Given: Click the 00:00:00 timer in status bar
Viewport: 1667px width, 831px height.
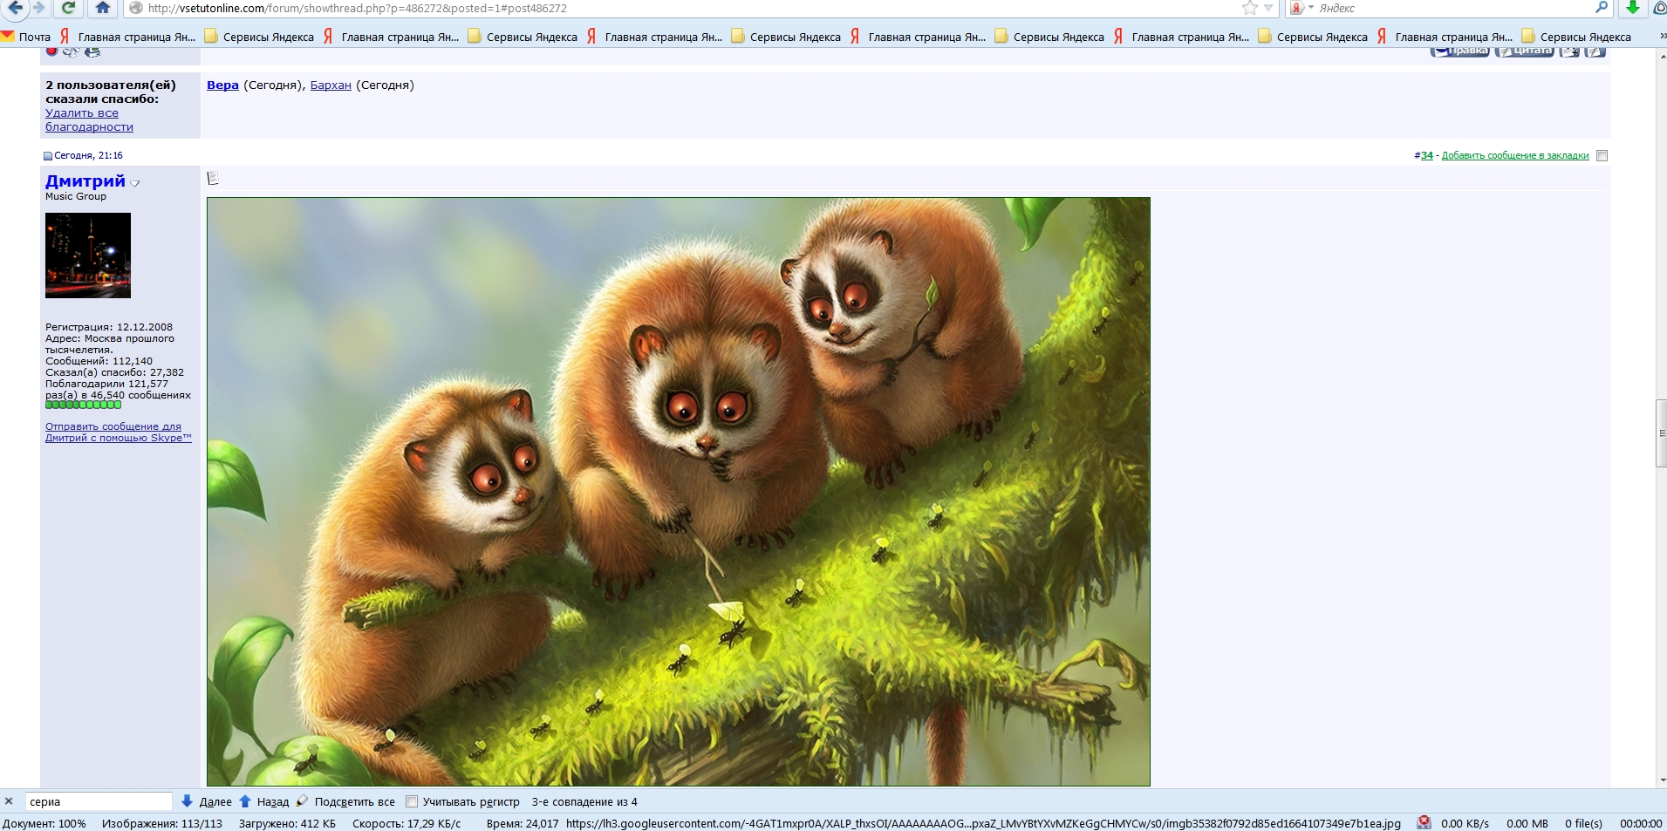Looking at the screenshot, I should [x=1640, y=823].
